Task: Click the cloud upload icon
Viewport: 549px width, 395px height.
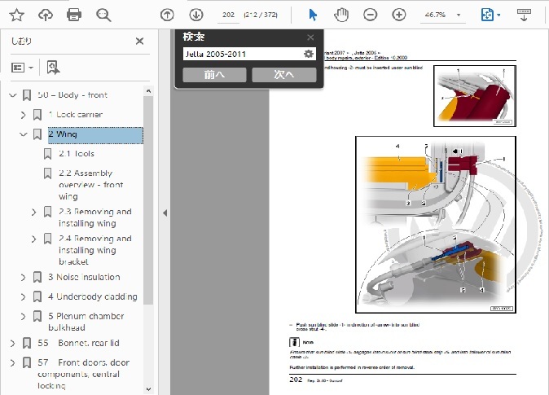Action: [46, 15]
